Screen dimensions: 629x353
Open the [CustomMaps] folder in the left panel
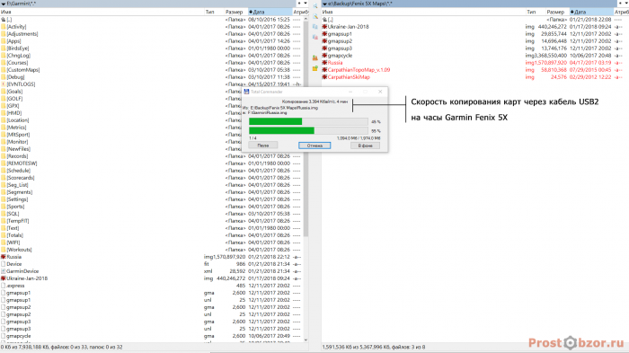(x=23, y=70)
